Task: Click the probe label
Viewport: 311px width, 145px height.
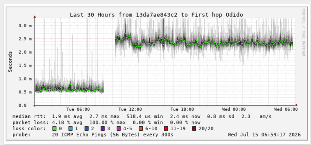Action: click(22, 135)
